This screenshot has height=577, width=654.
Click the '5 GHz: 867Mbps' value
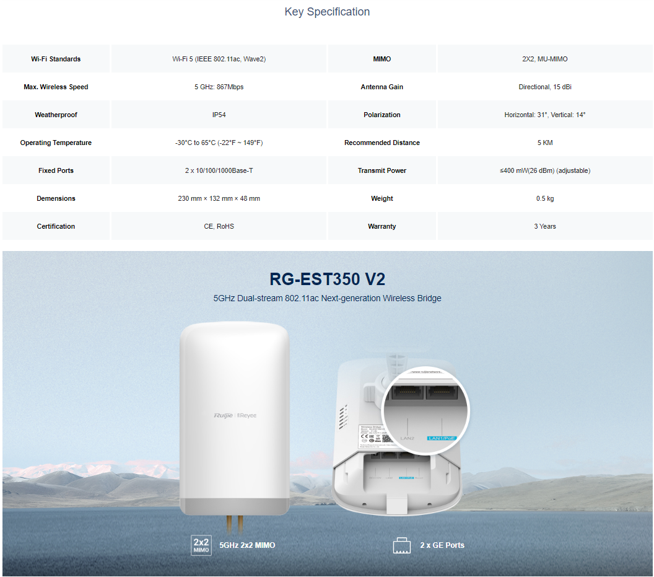coord(219,87)
